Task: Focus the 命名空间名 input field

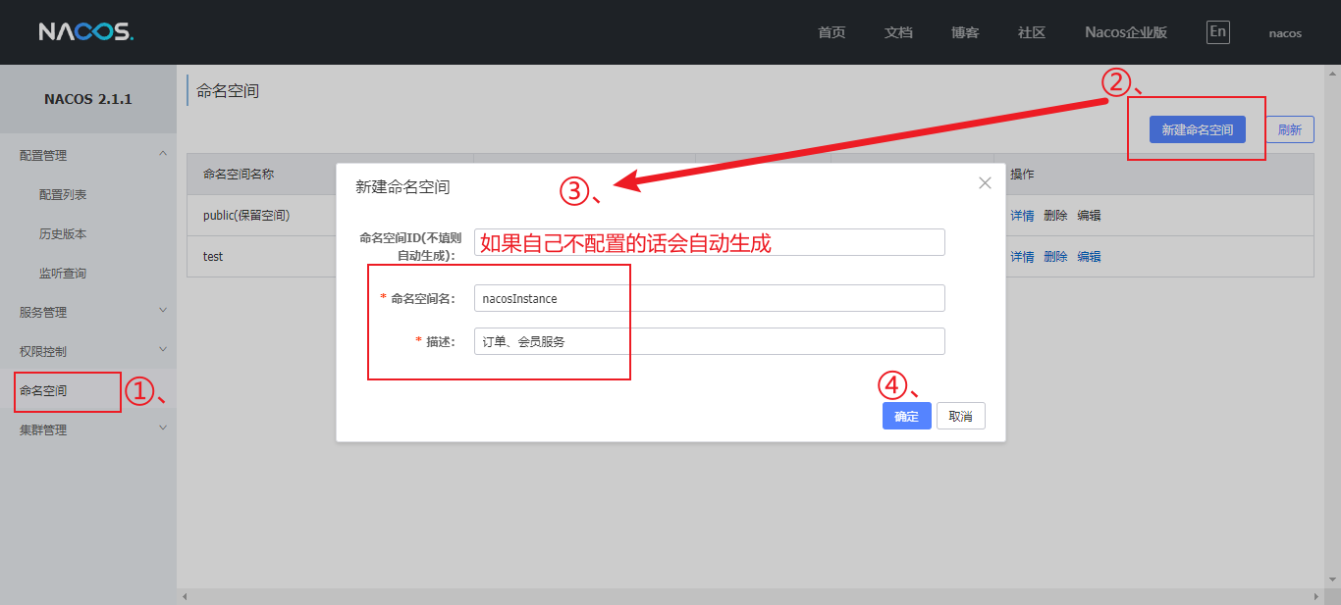Action: 709,298
